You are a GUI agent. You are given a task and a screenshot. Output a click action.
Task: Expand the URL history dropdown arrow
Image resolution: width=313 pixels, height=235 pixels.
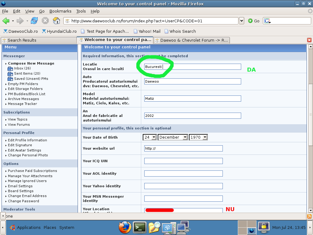[x=242, y=21]
